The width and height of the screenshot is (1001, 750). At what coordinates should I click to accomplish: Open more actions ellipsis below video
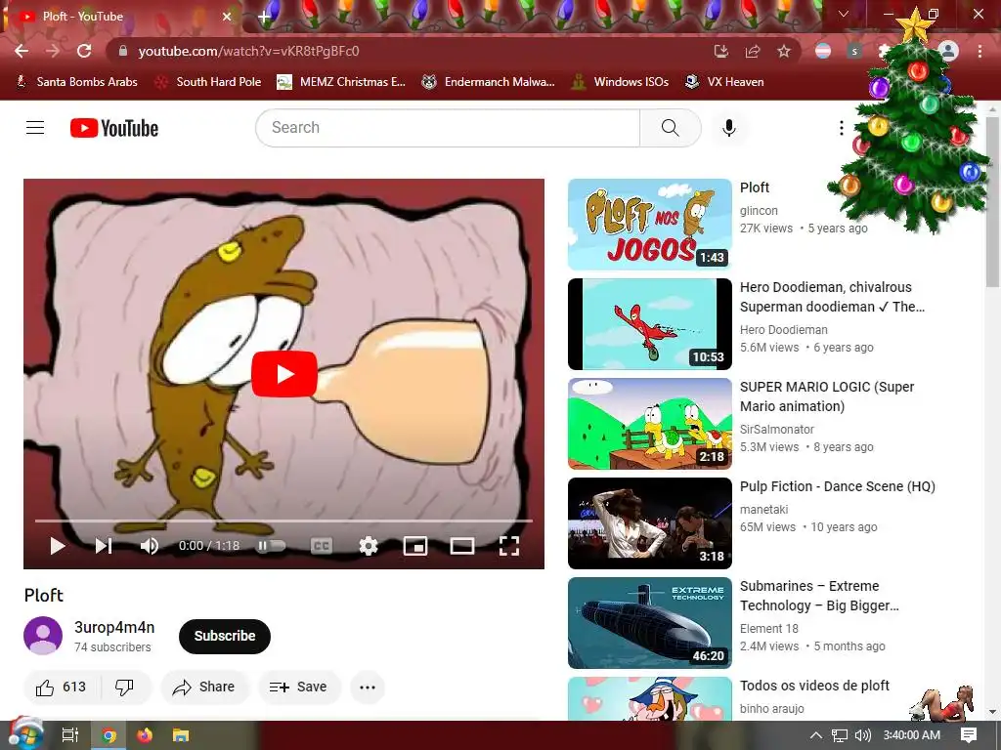(x=368, y=687)
